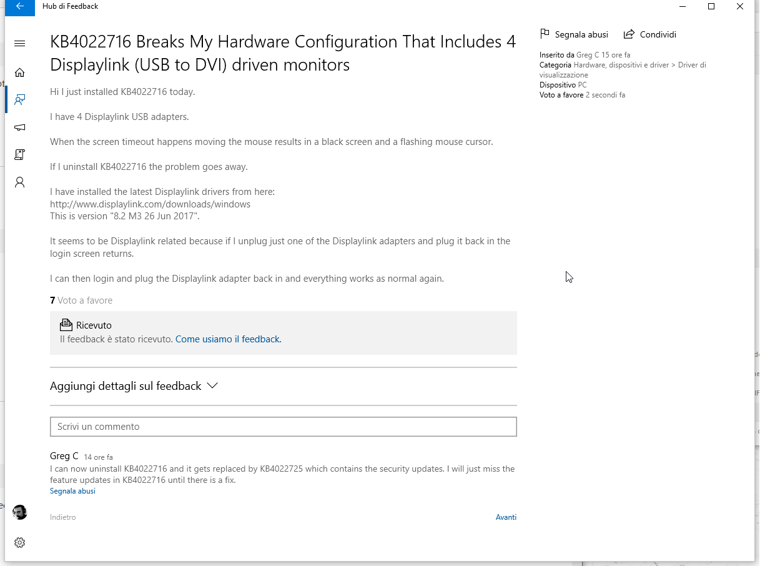Click the back arrow in title bar

click(x=20, y=6)
